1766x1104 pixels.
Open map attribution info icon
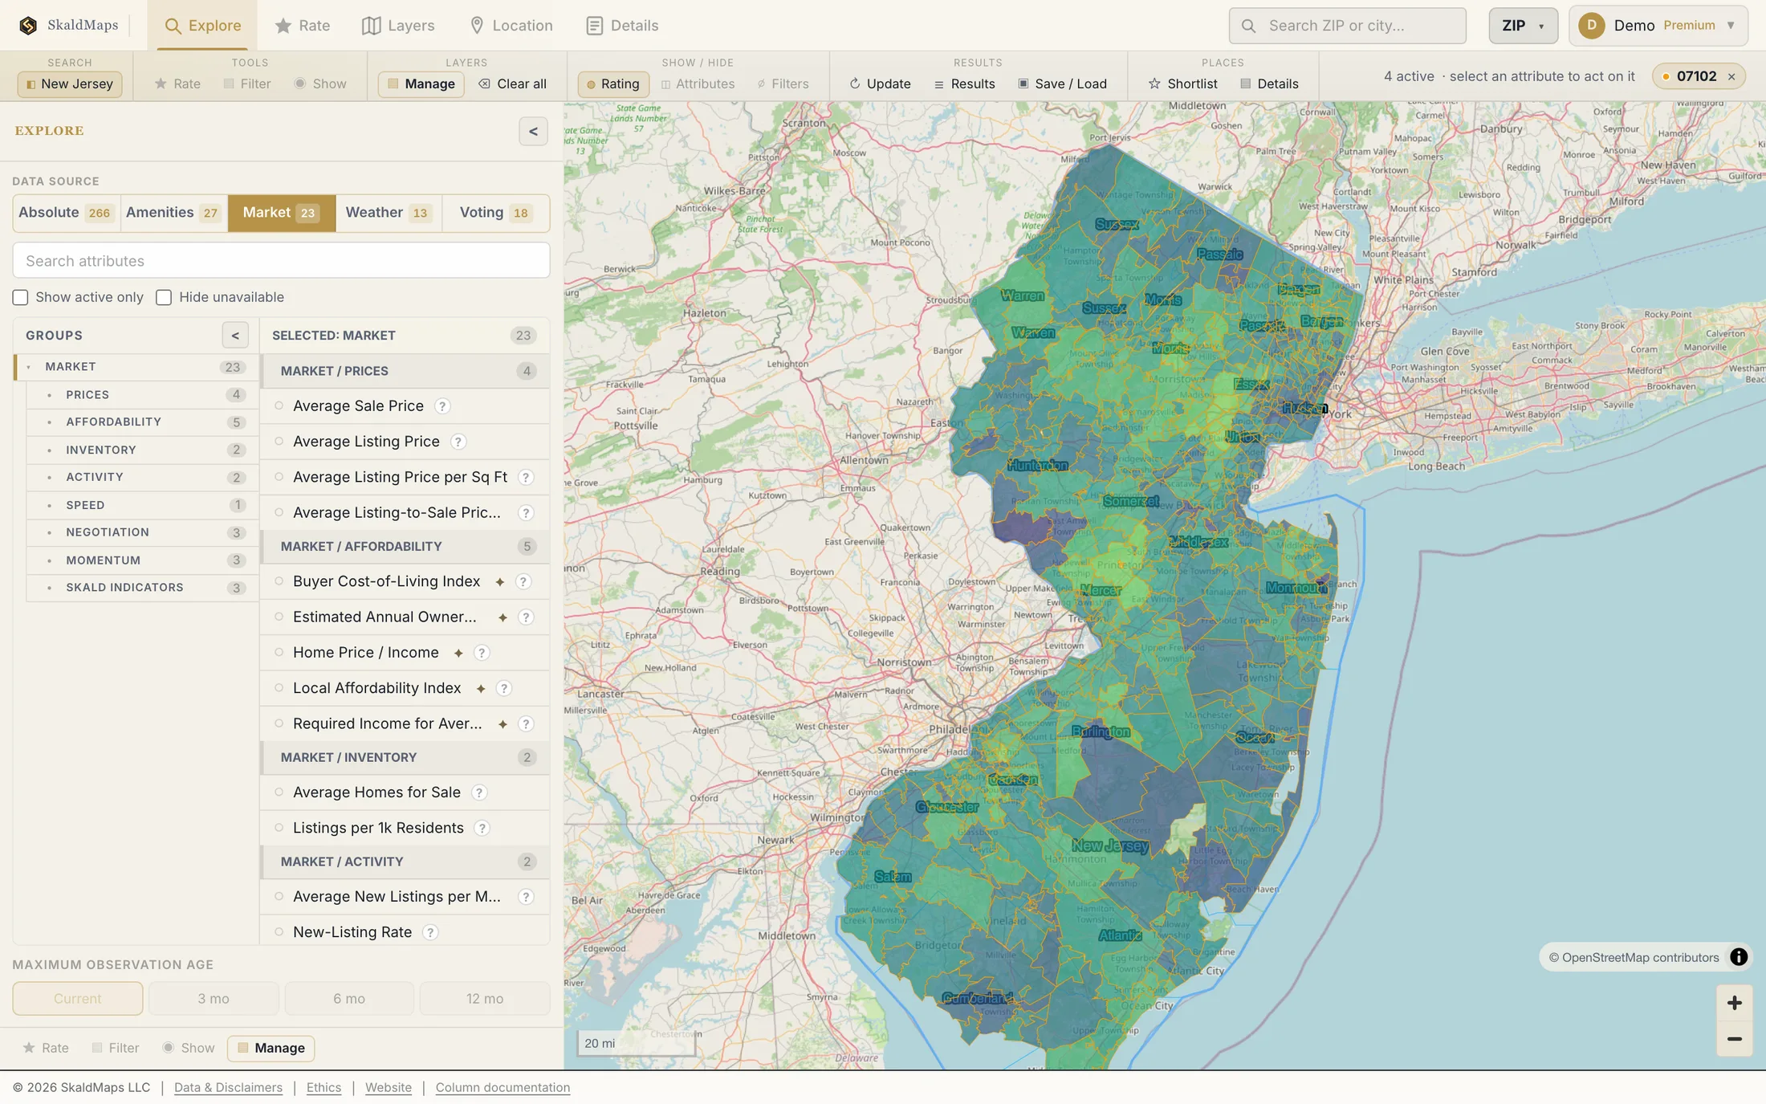[x=1739, y=957]
